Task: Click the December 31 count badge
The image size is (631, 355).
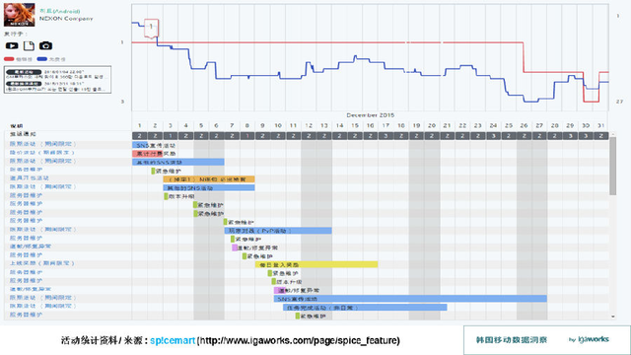Action: click(x=601, y=136)
